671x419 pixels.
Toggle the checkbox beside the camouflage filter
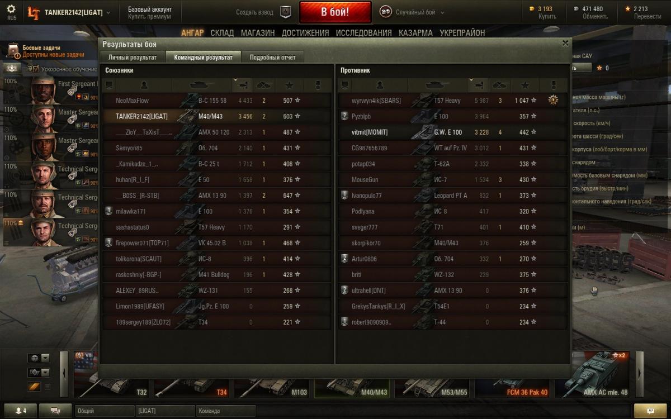pos(48,387)
